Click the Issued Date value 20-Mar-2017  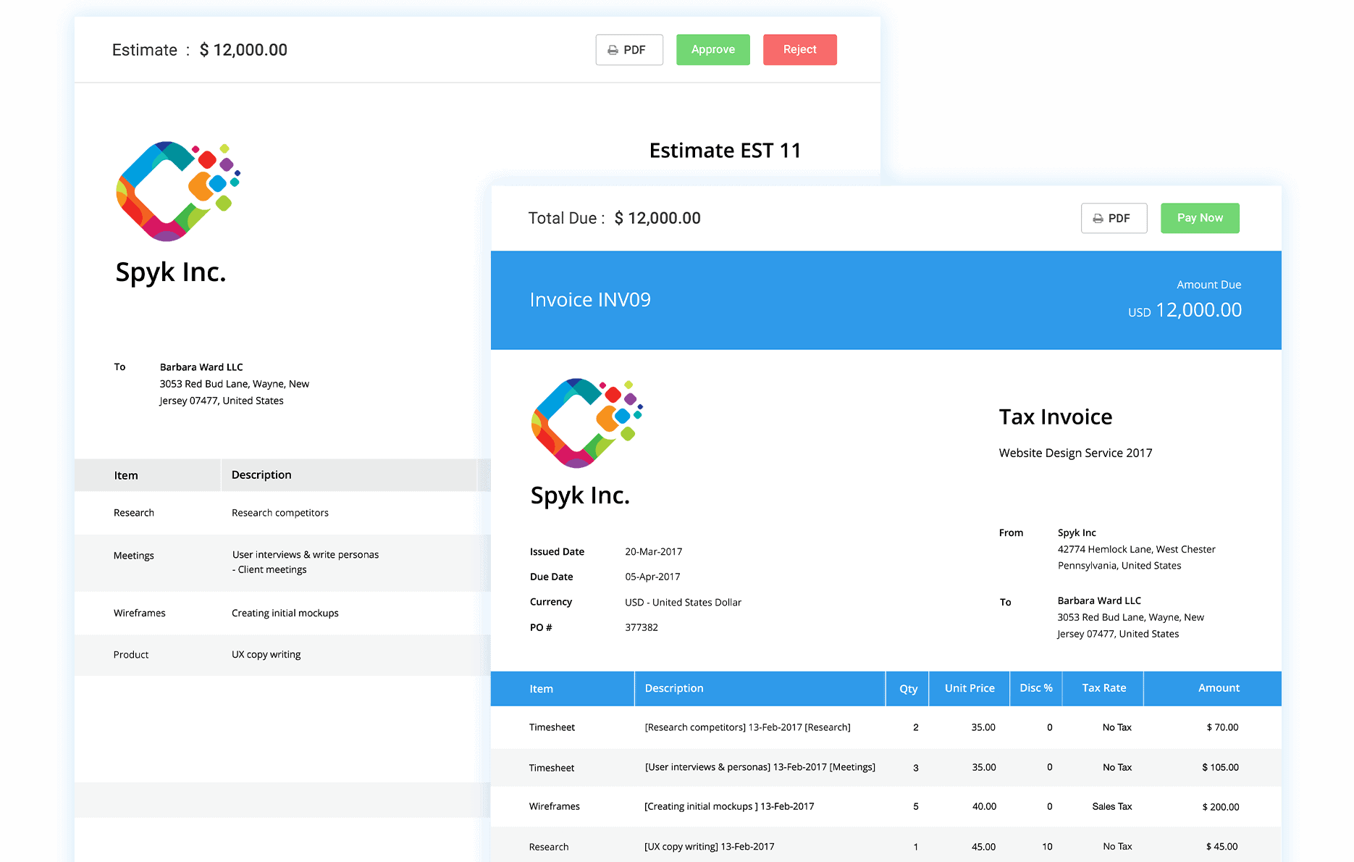click(654, 552)
